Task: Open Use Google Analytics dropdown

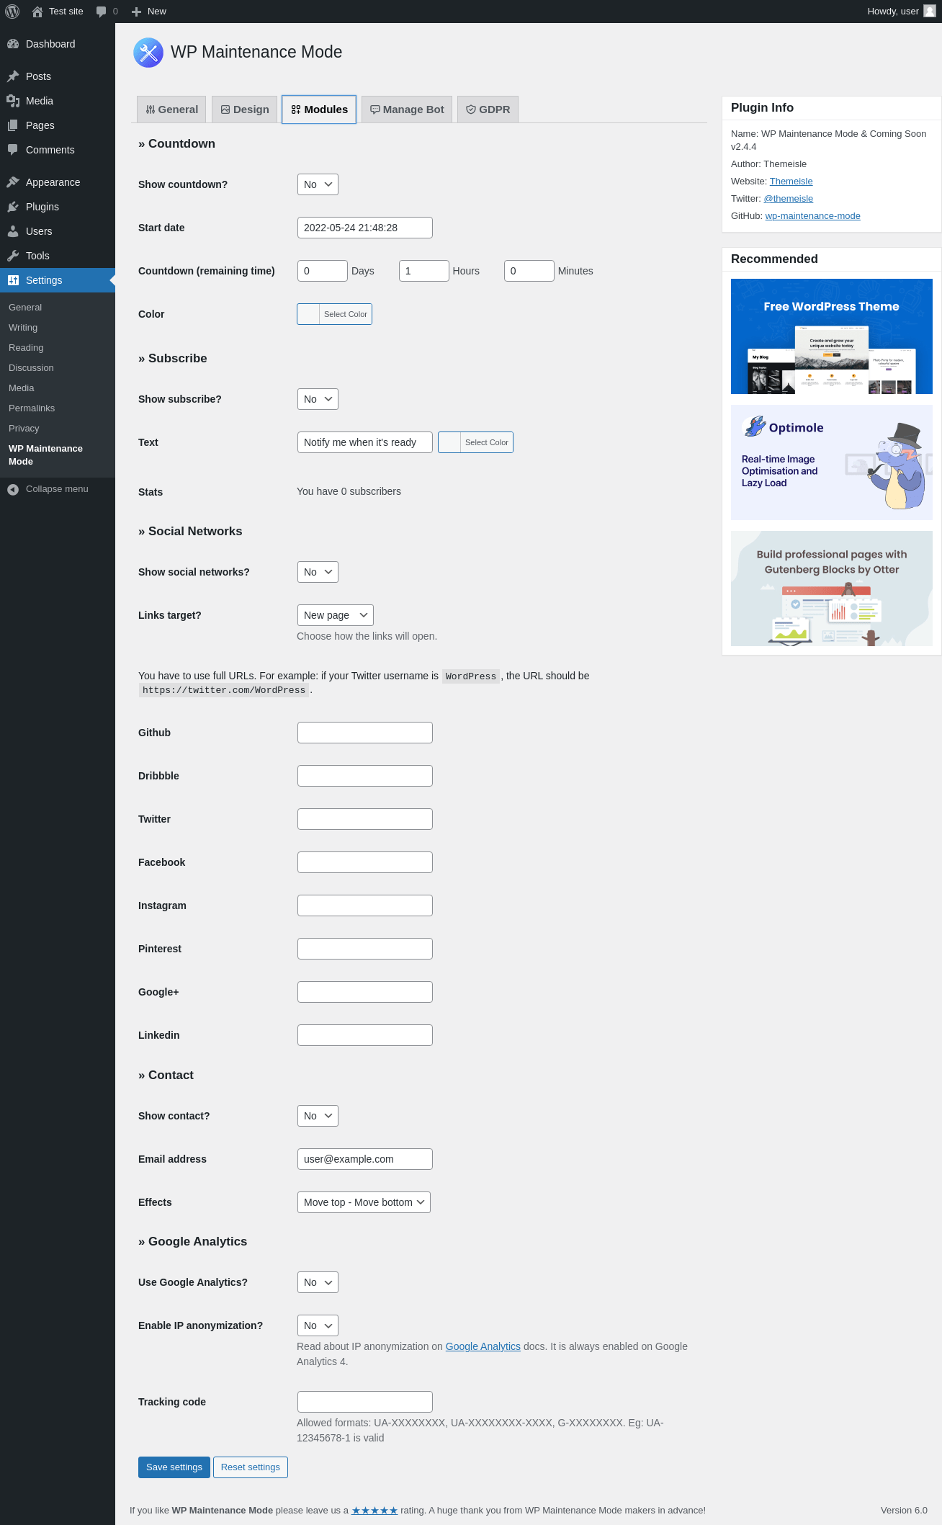Action: pyautogui.click(x=318, y=1282)
